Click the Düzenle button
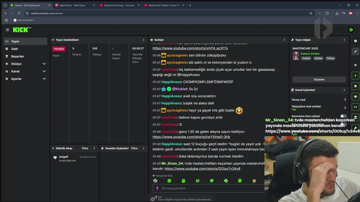The height and width of the screenshot is (202, 360). pyautogui.click(x=319, y=79)
